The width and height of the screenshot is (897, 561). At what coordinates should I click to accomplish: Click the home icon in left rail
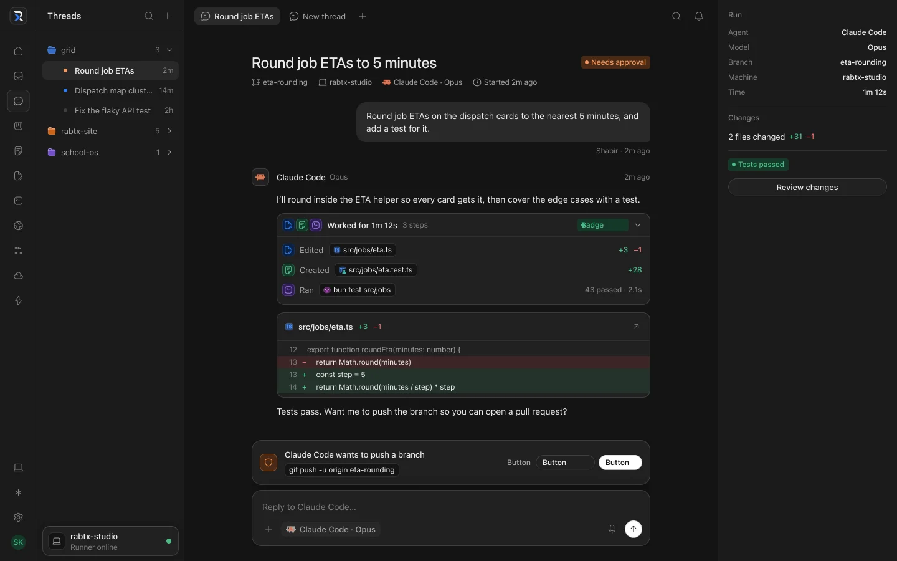click(x=18, y=51)
